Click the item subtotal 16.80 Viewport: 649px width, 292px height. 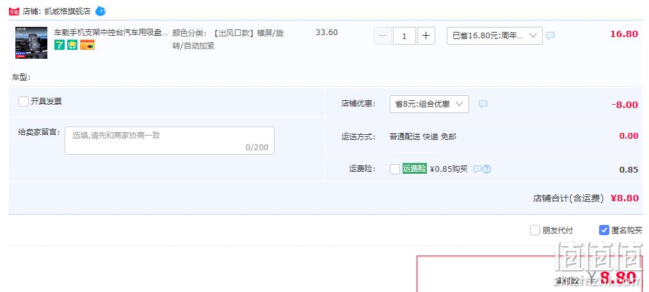pyautogui.click(x=624, y=34)
